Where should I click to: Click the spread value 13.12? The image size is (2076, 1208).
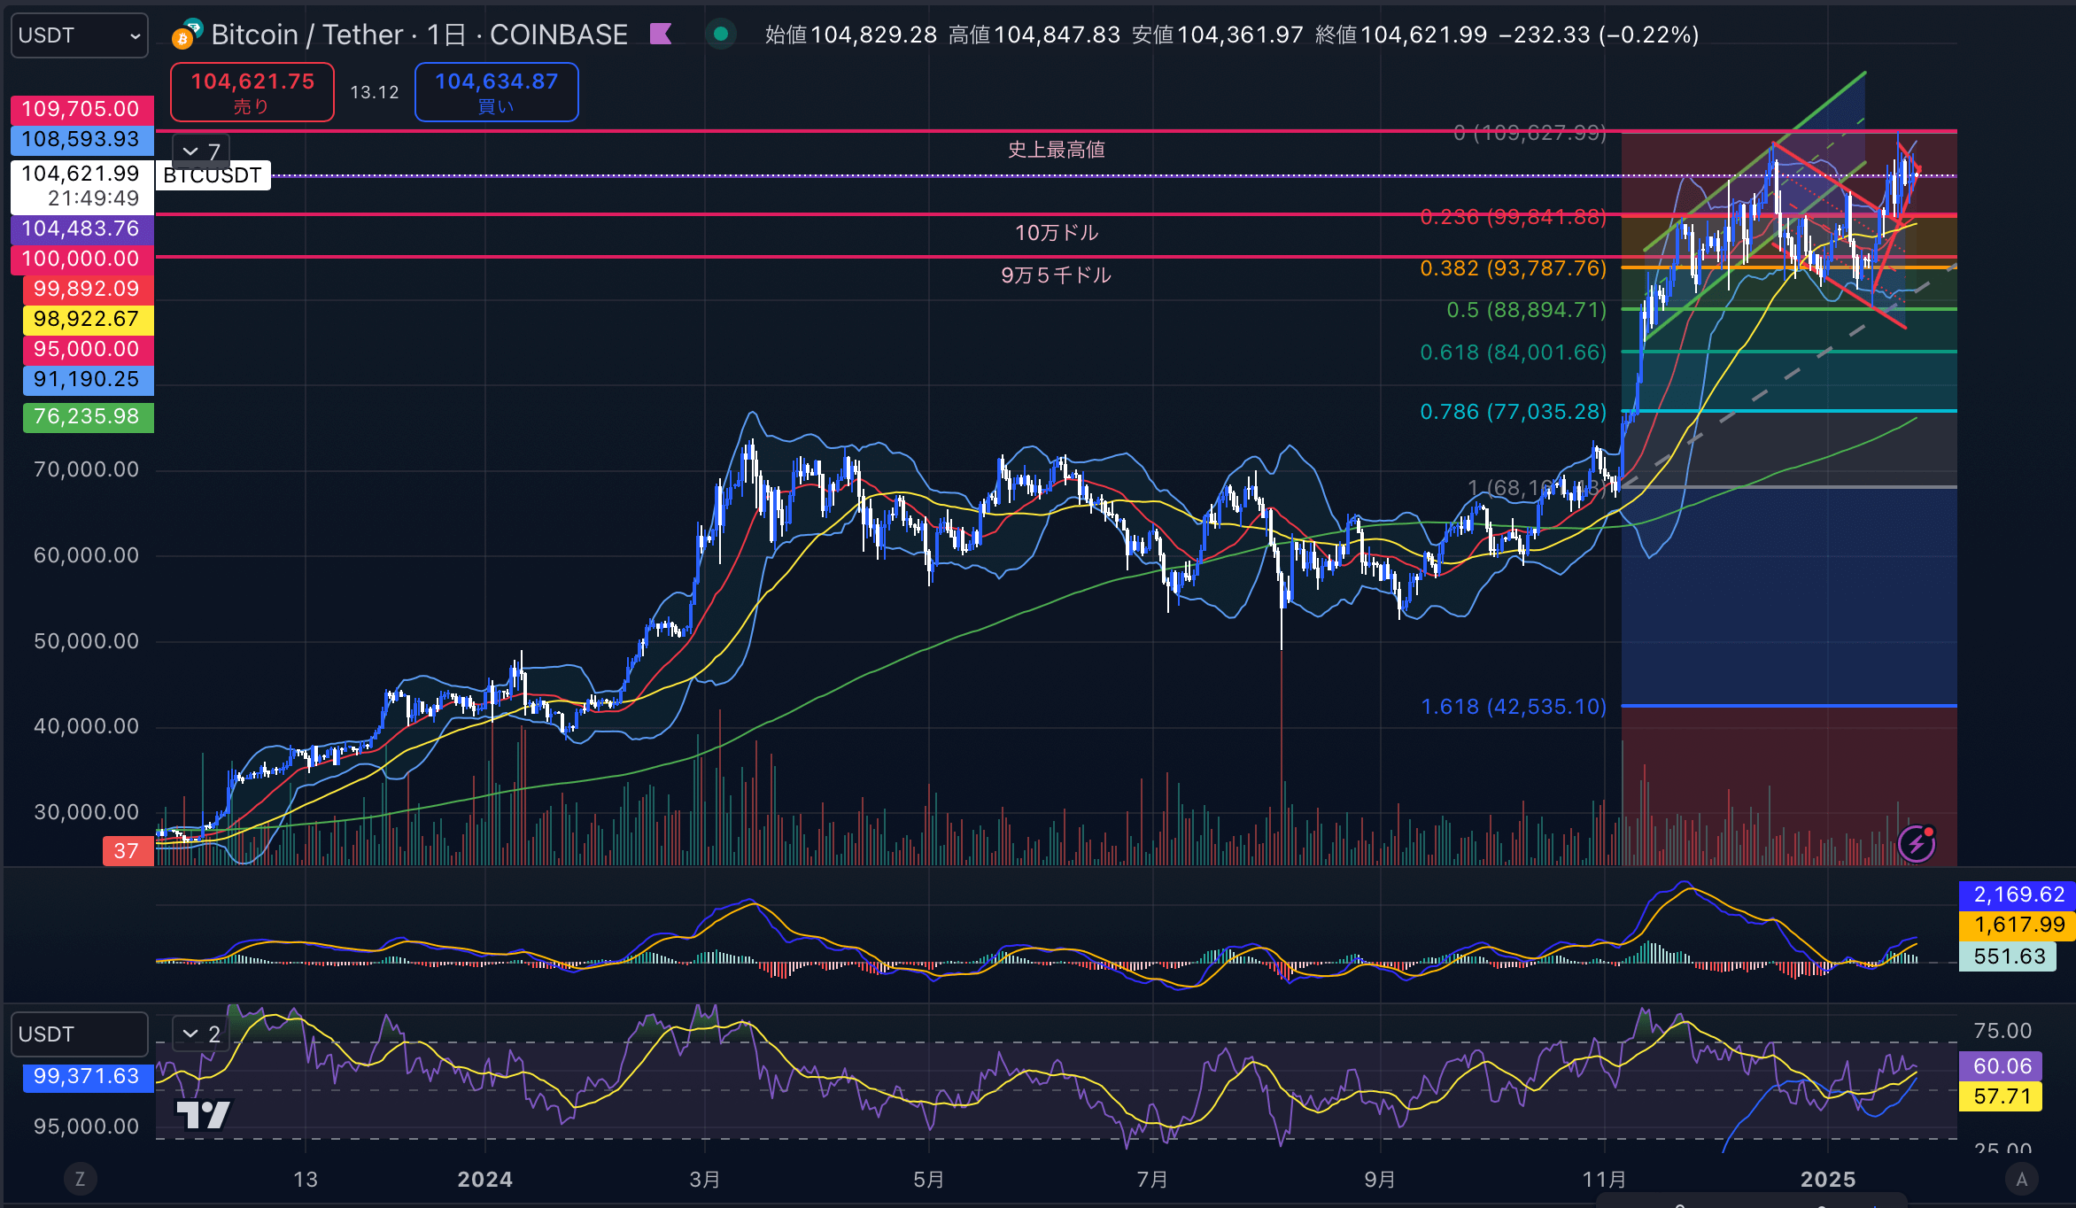(375, 92)
